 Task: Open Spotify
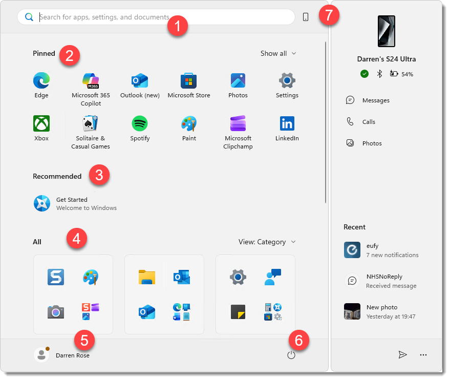[139, 123]
